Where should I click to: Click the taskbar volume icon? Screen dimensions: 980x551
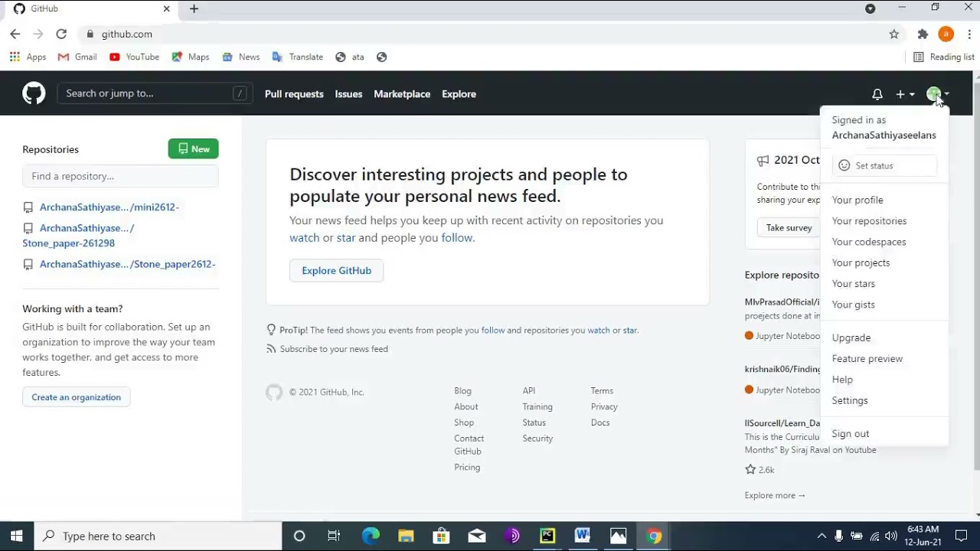click(x=891, y=536)
